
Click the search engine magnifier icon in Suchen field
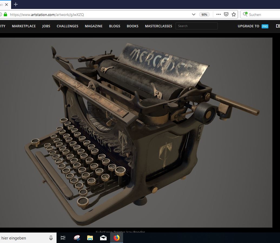pos(245,14)
